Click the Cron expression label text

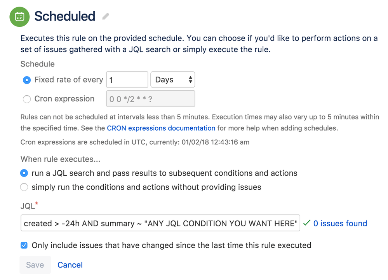[64, 99]
